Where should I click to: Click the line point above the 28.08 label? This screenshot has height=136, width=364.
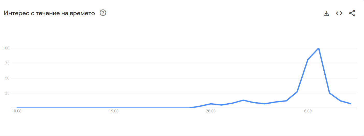(211, 104)
